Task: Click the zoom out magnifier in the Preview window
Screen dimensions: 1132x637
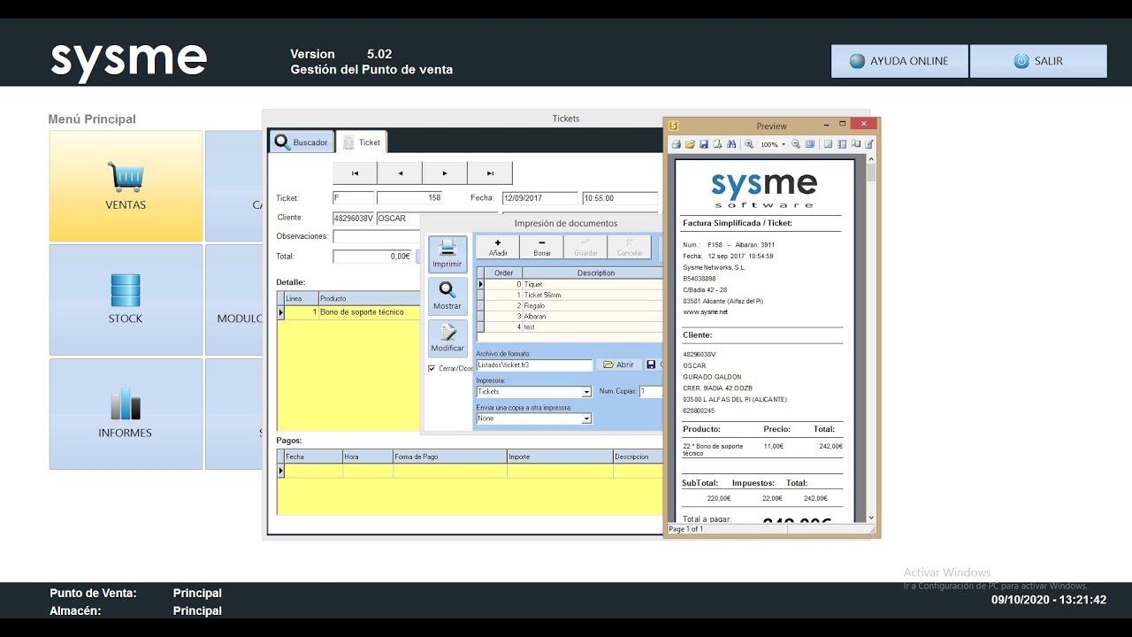Action: [796, 144]
